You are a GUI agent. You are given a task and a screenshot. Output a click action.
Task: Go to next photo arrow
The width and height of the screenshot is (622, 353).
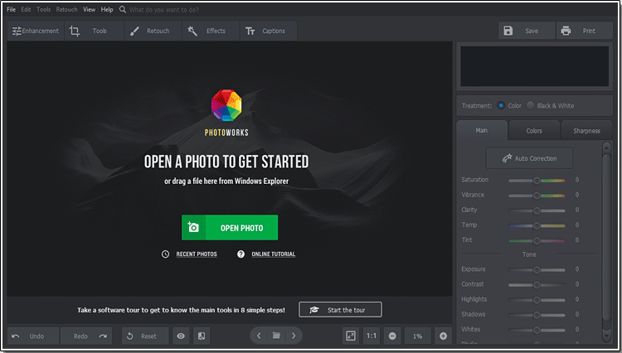pos(294,336)
